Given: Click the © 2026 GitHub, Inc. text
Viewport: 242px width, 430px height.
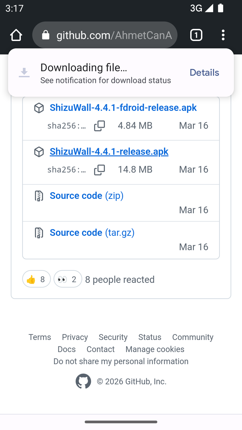Looking at the screenshot, I should (132, 382).
